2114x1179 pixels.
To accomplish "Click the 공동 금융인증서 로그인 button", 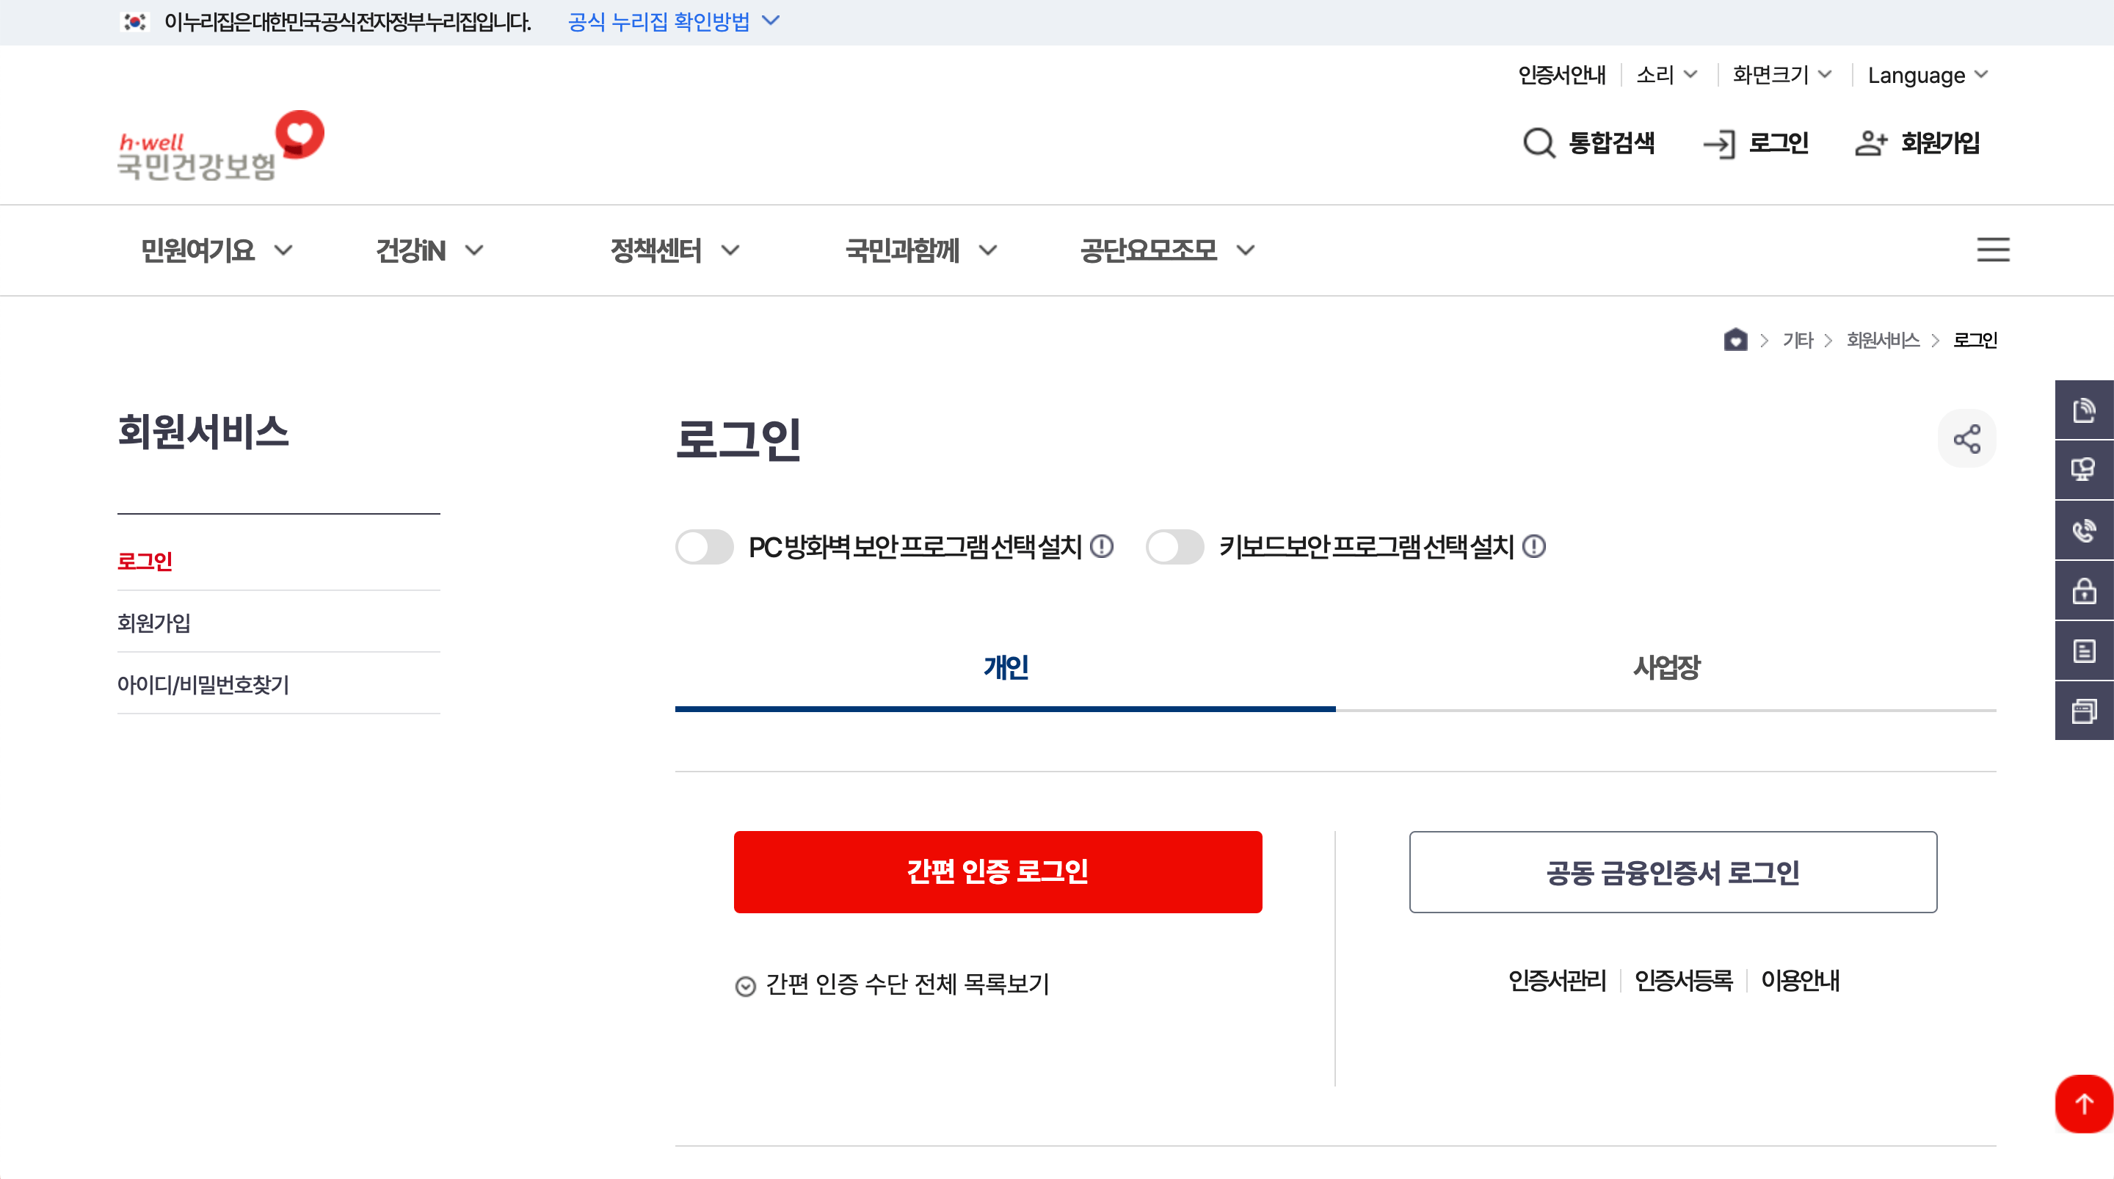I will [1673, 872].
